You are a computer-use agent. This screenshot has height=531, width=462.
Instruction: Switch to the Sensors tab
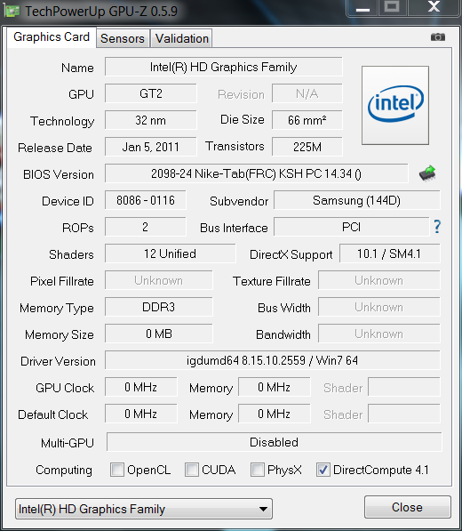coord(123,38)
